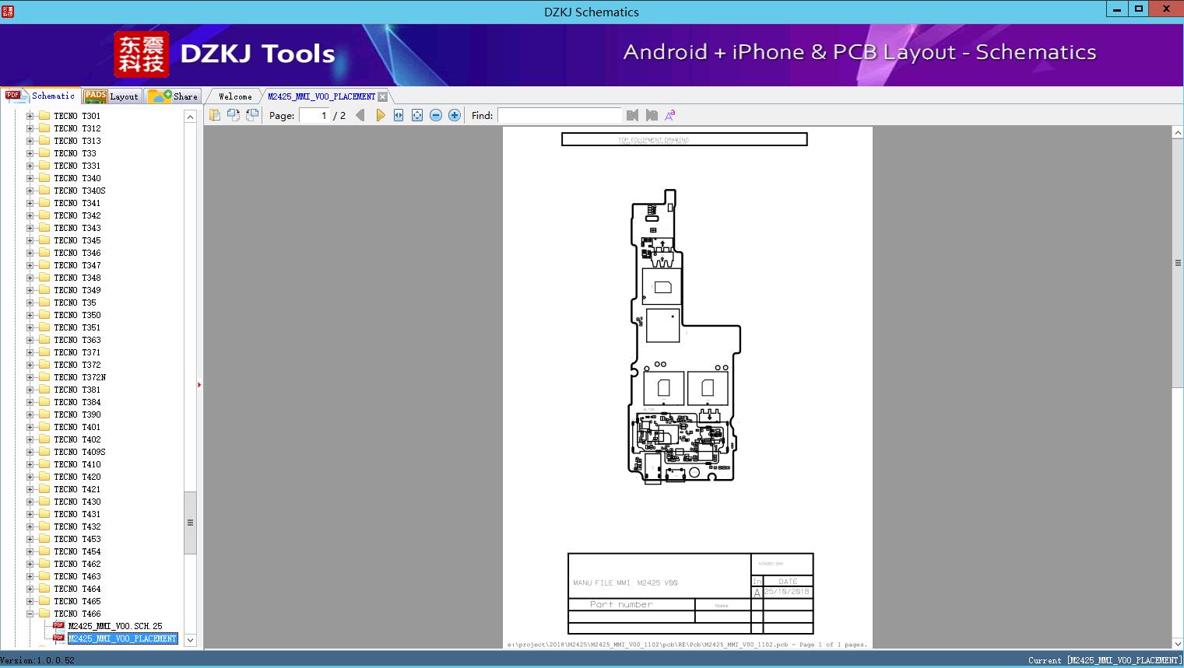1184x668 pixels.
Task: Switch to the Schematic tab
Action: pyautogui.click(x=40, y=96)
